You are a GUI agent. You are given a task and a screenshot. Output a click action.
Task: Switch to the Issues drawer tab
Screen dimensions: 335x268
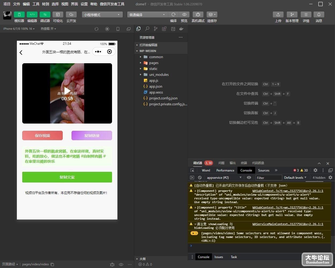point(219,257)
